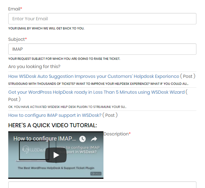Open the video title How to configure IMAP
This screenshot has width=205, height=188.
pyautogui.click(x=44, y=139)
